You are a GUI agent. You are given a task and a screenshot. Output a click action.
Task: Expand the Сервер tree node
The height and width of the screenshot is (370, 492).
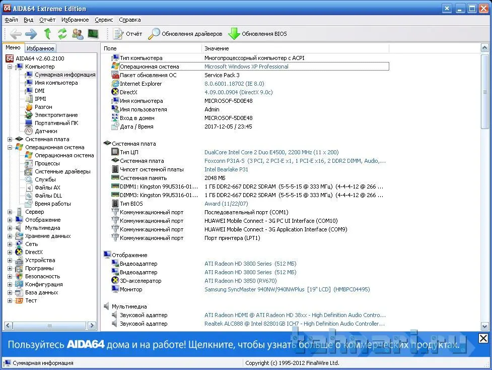pos(10,212)
